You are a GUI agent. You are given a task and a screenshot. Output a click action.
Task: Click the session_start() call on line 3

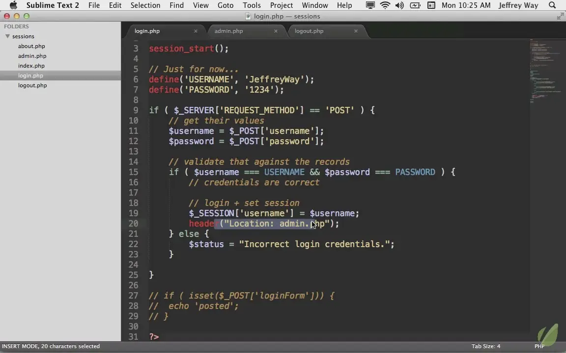189,49
